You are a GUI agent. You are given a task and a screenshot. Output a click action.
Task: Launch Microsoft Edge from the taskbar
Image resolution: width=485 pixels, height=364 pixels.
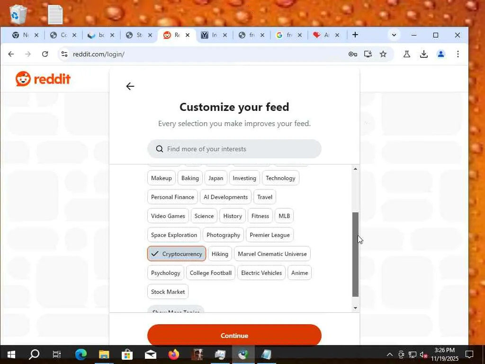81,355
